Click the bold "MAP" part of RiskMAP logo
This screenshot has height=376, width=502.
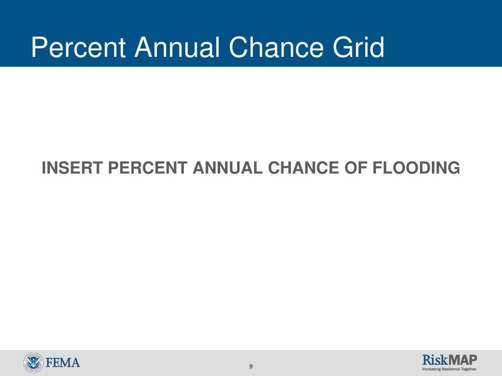pos(462,360)
